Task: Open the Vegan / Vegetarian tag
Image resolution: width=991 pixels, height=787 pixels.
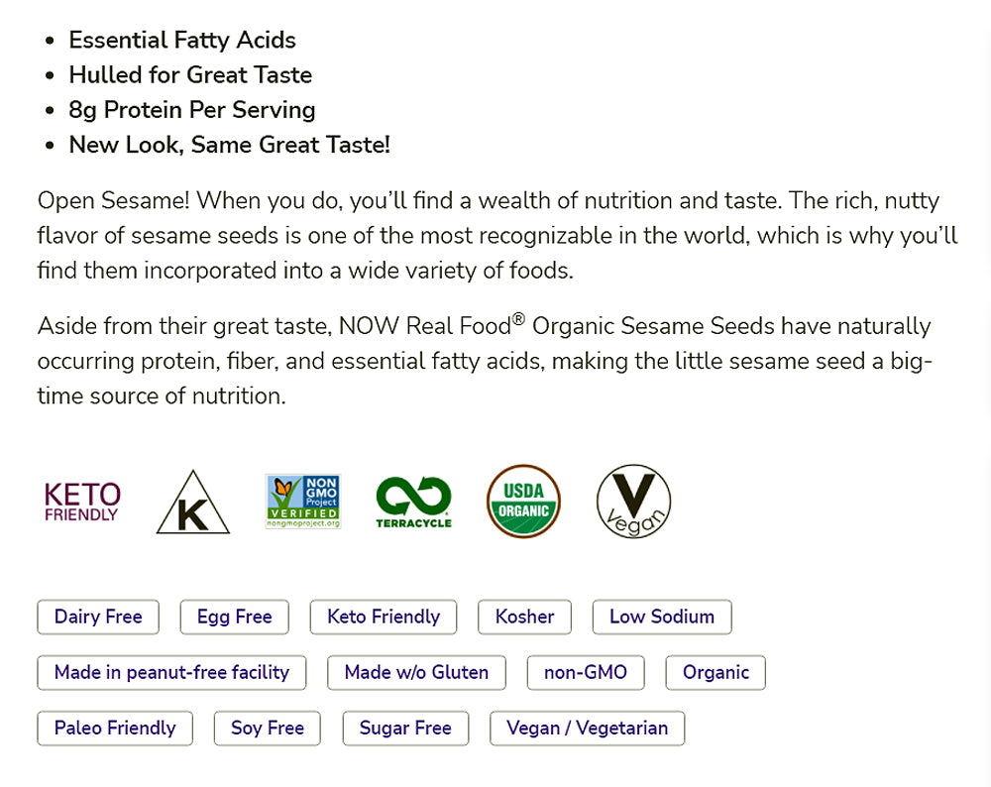Action: coord(587,728)
